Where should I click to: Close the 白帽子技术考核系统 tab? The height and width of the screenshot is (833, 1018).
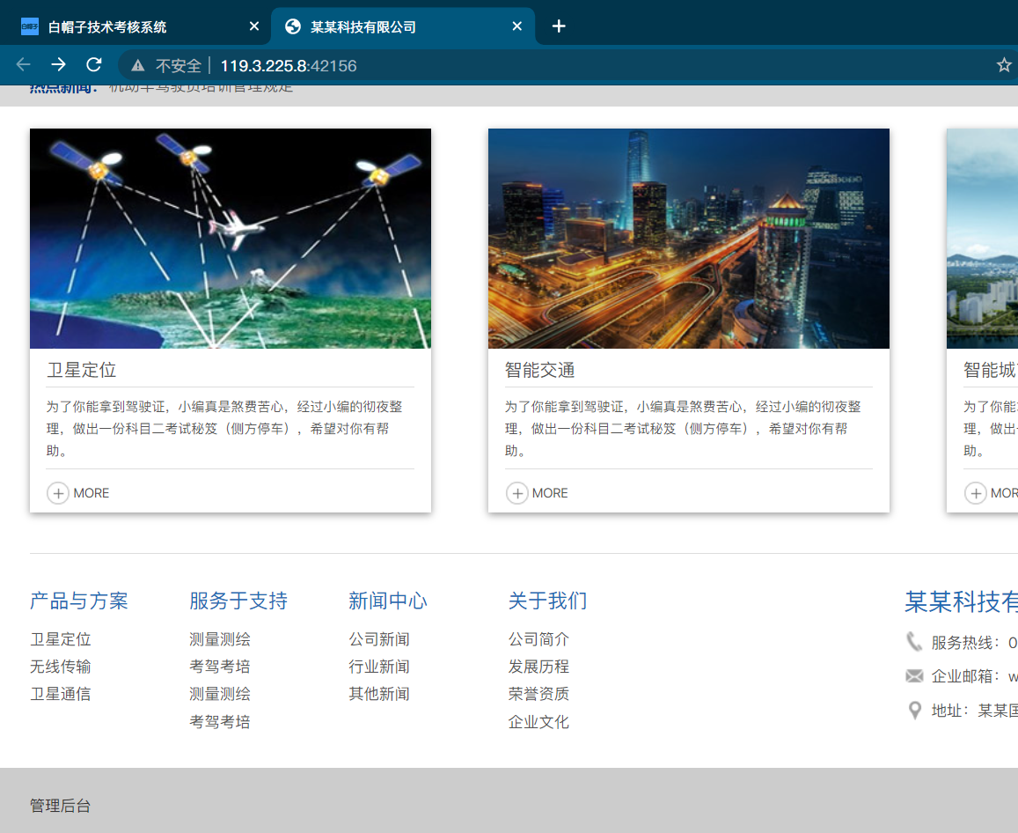click(254, 26)
